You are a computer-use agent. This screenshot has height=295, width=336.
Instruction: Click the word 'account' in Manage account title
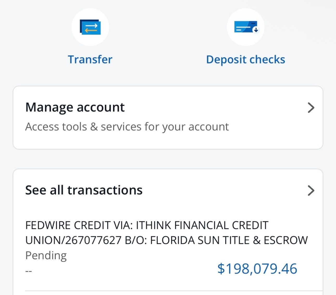click(x=101, y=107)
